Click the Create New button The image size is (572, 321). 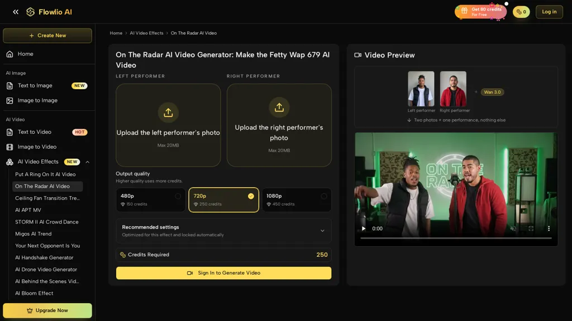[47, 36]
